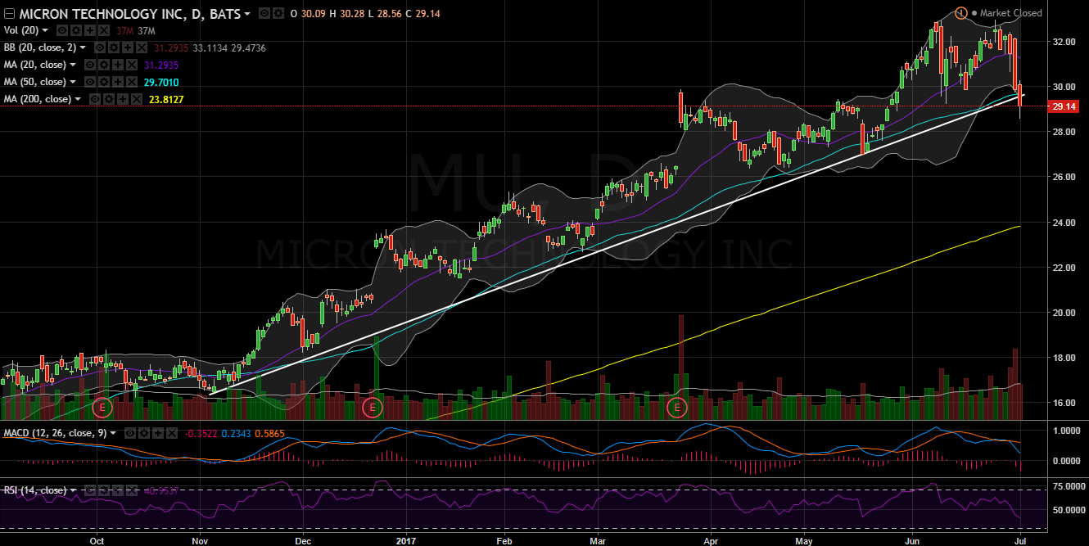
Task: Hide the Vol (20) indicator via eye
Action: pyautogui.click(x=61, y=30)
